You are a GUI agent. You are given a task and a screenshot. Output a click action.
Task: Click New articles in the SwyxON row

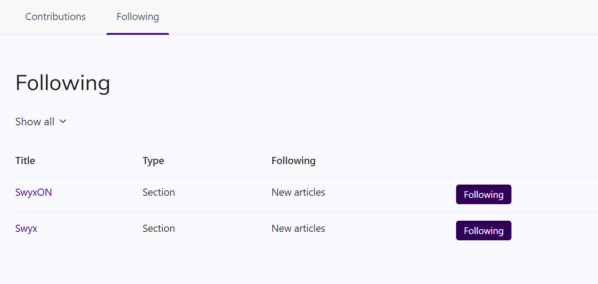[x=298, y=193]
